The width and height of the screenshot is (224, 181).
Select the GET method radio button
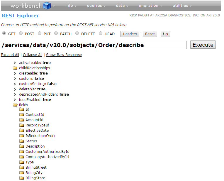coord(4,33)
